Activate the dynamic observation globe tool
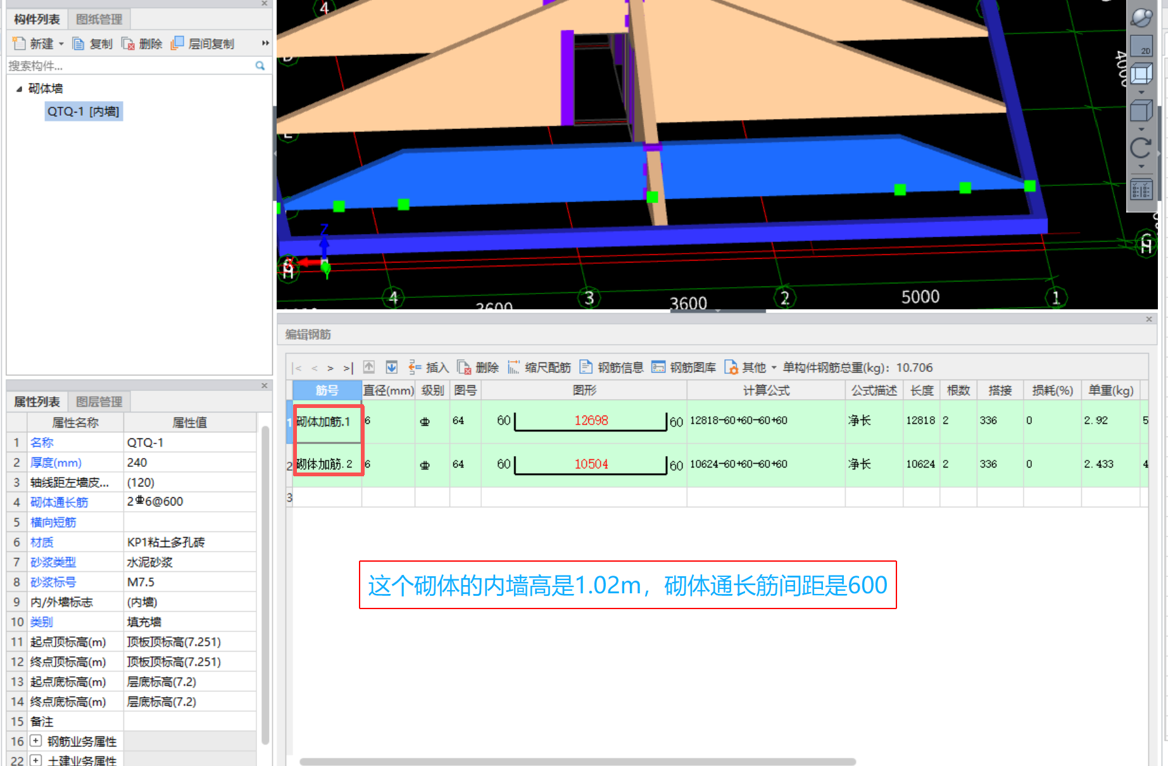 pyautogui.click(x=1141, y=18)
